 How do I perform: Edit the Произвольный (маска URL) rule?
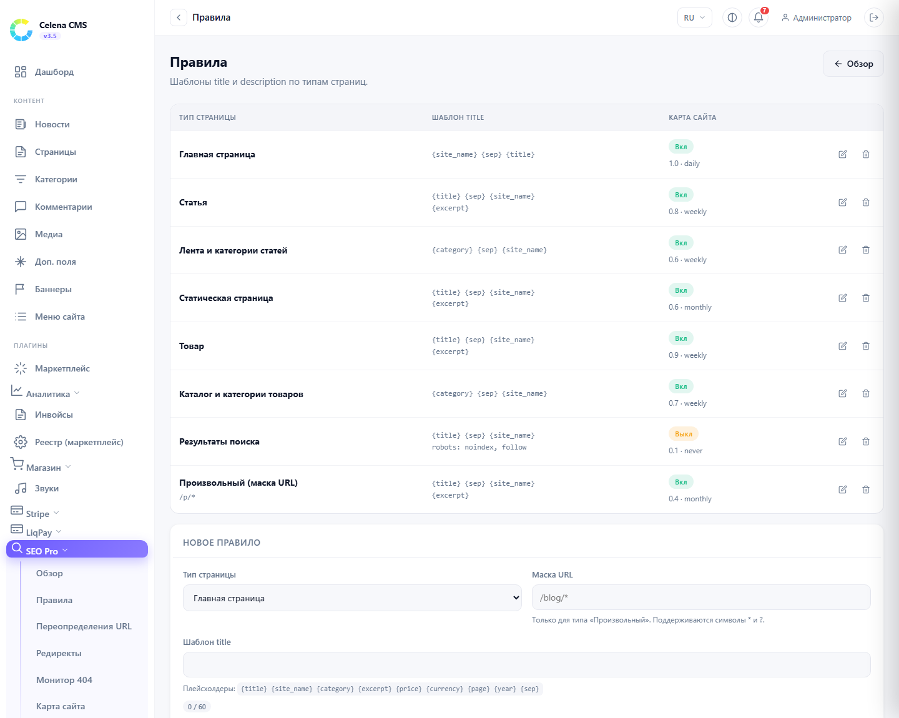pyautogui.click(x=843, y=489)
